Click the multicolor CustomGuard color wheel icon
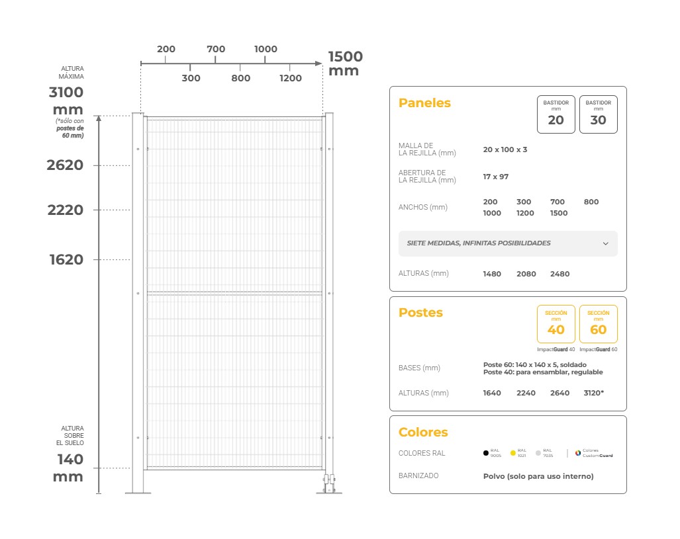Image resolution: width=680 pixels, height=539 pixels. tap(577, 453)
